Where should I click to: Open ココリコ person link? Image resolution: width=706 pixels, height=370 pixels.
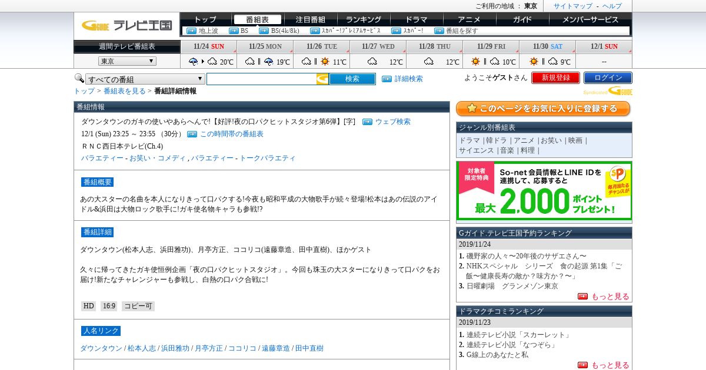click(x=242, y=348)
